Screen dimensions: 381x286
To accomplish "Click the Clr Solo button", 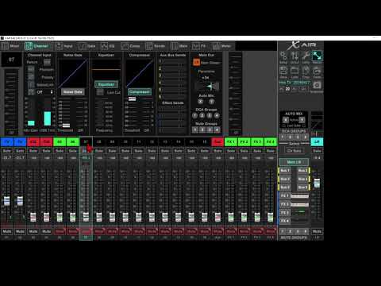I will (x=294, y=151).
